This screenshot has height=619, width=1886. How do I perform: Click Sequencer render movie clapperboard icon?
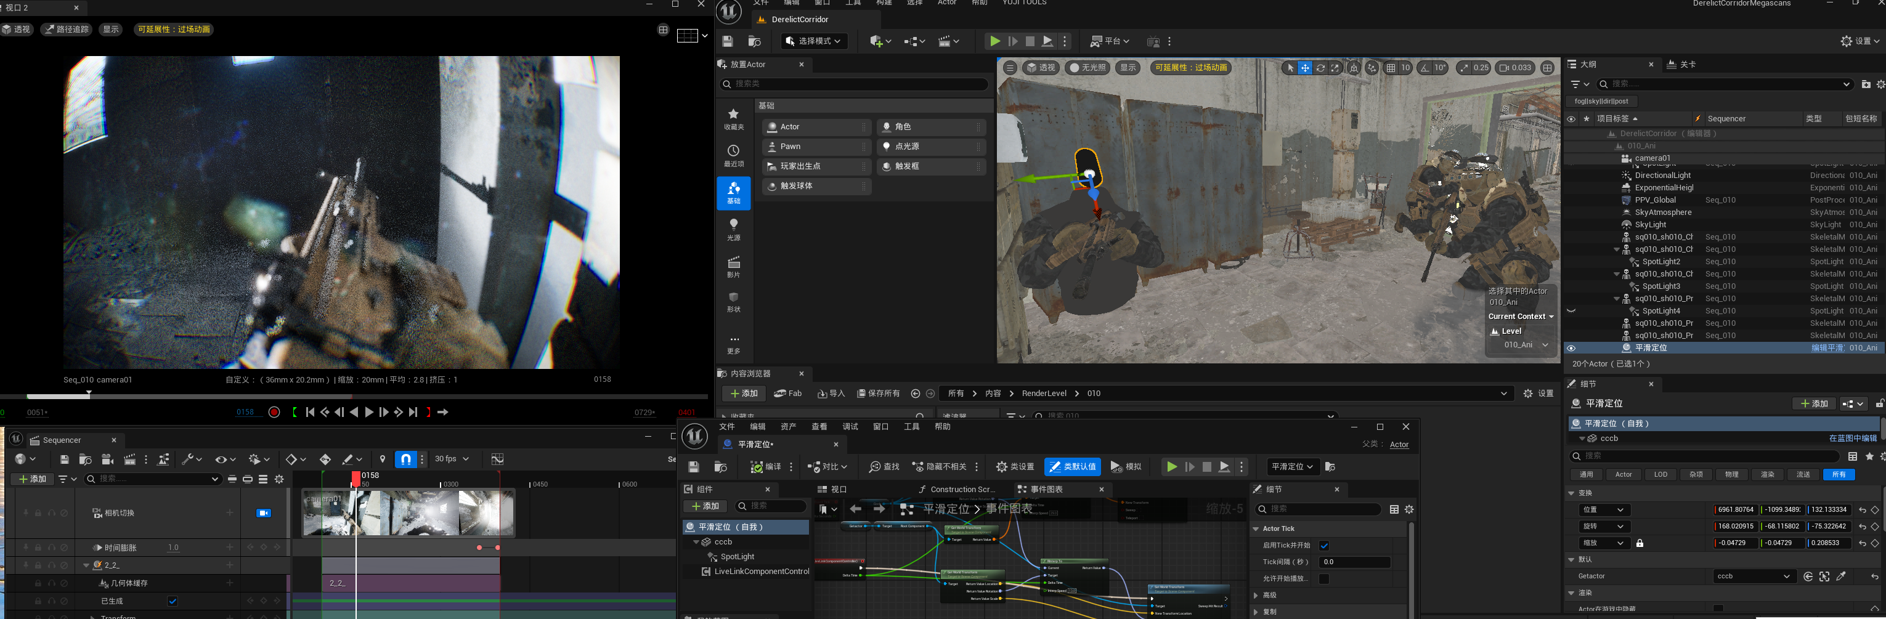(131, 459)
